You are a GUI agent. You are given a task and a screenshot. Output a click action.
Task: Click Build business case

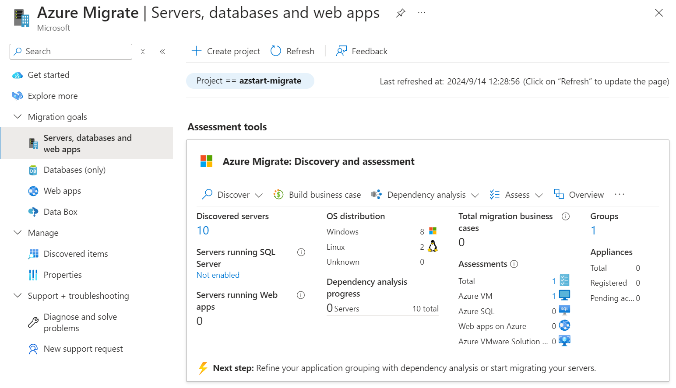(x=317, y=195)
